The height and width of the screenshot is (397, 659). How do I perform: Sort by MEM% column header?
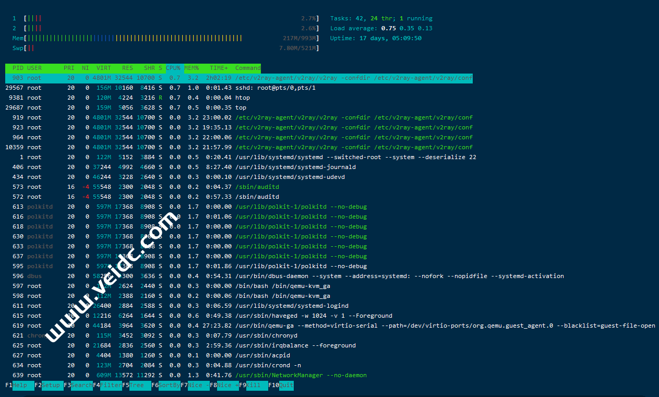191,68
